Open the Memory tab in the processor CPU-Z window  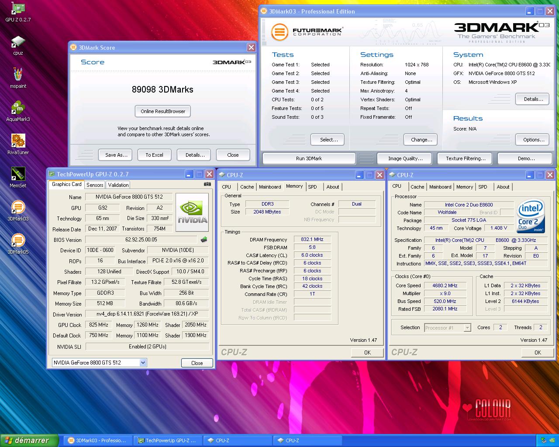coord(465,187)
